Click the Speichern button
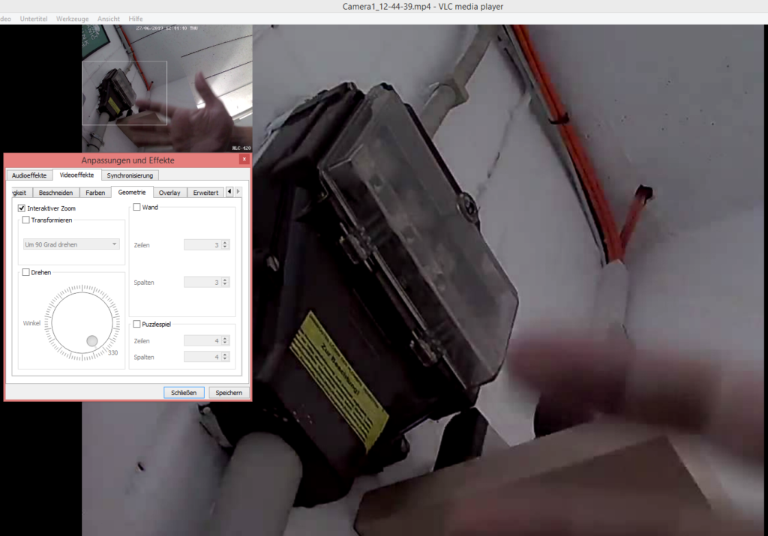The image size is (768, 536). coord(229,392)
